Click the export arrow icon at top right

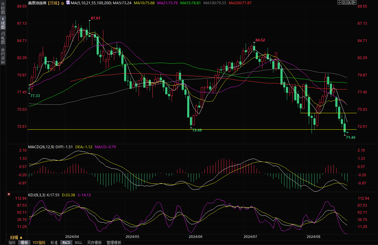click(354, 2)
